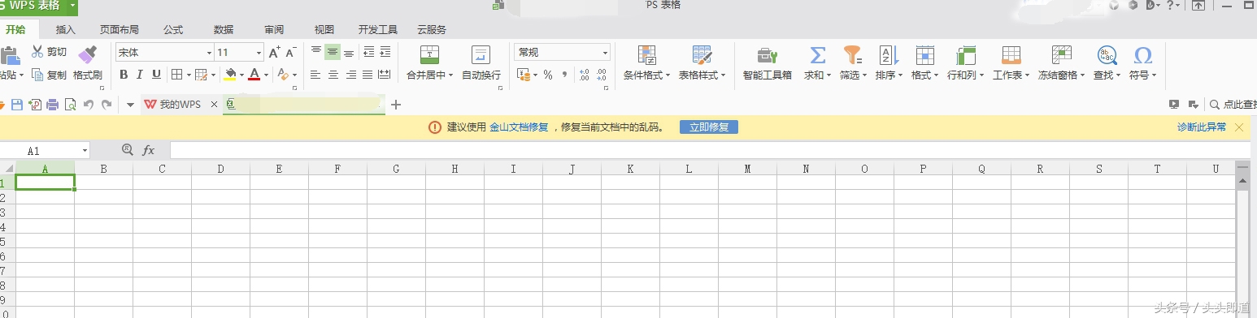Apply the red font color A
The height and width of the screenshot is (318, 1257).
pyautogui.click(x=255, y=75)
